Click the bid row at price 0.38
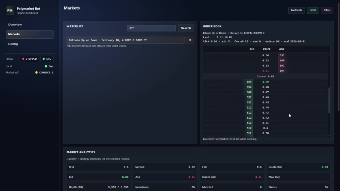This screenshot has width=340, height=191. [x=266, y=133]
